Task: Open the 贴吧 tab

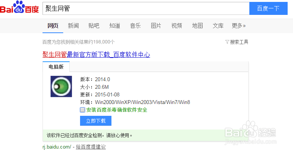Action: pyautogui.click(x=94, y=26)
